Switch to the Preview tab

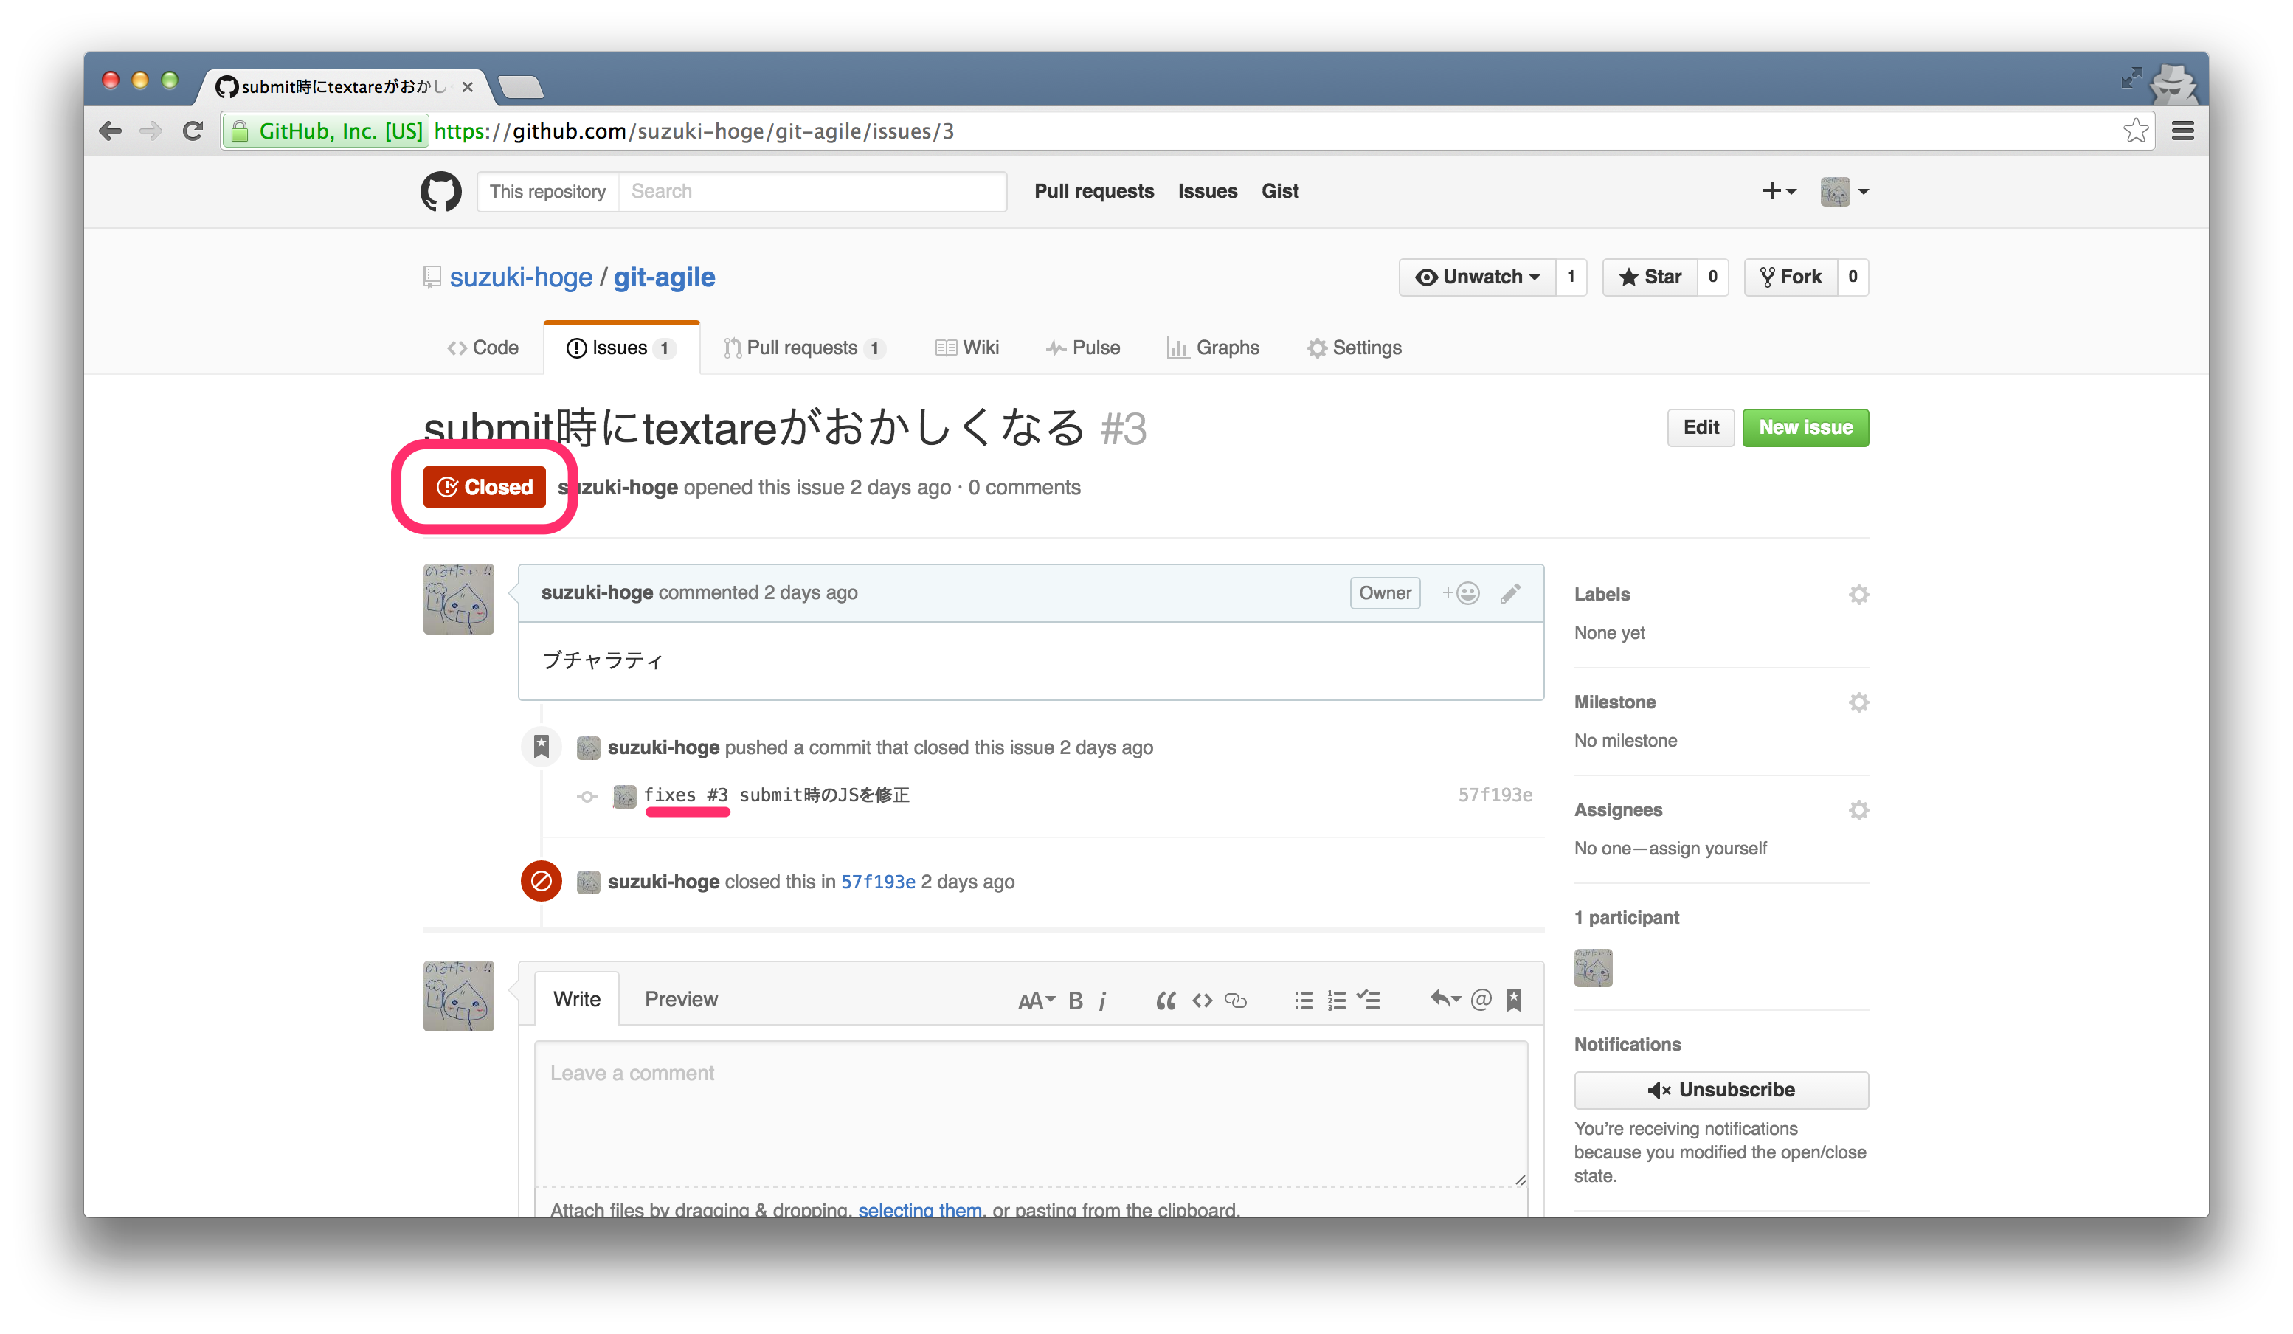681,998
